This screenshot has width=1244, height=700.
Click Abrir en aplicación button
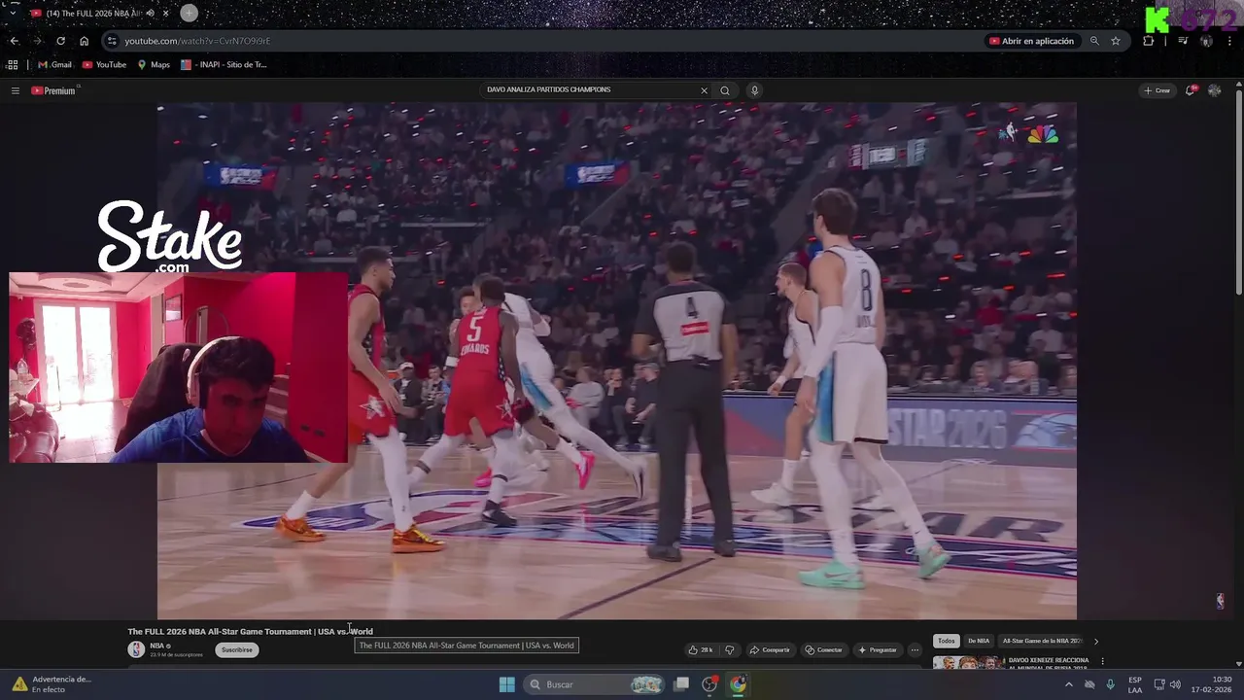[x=1031, y=41]
